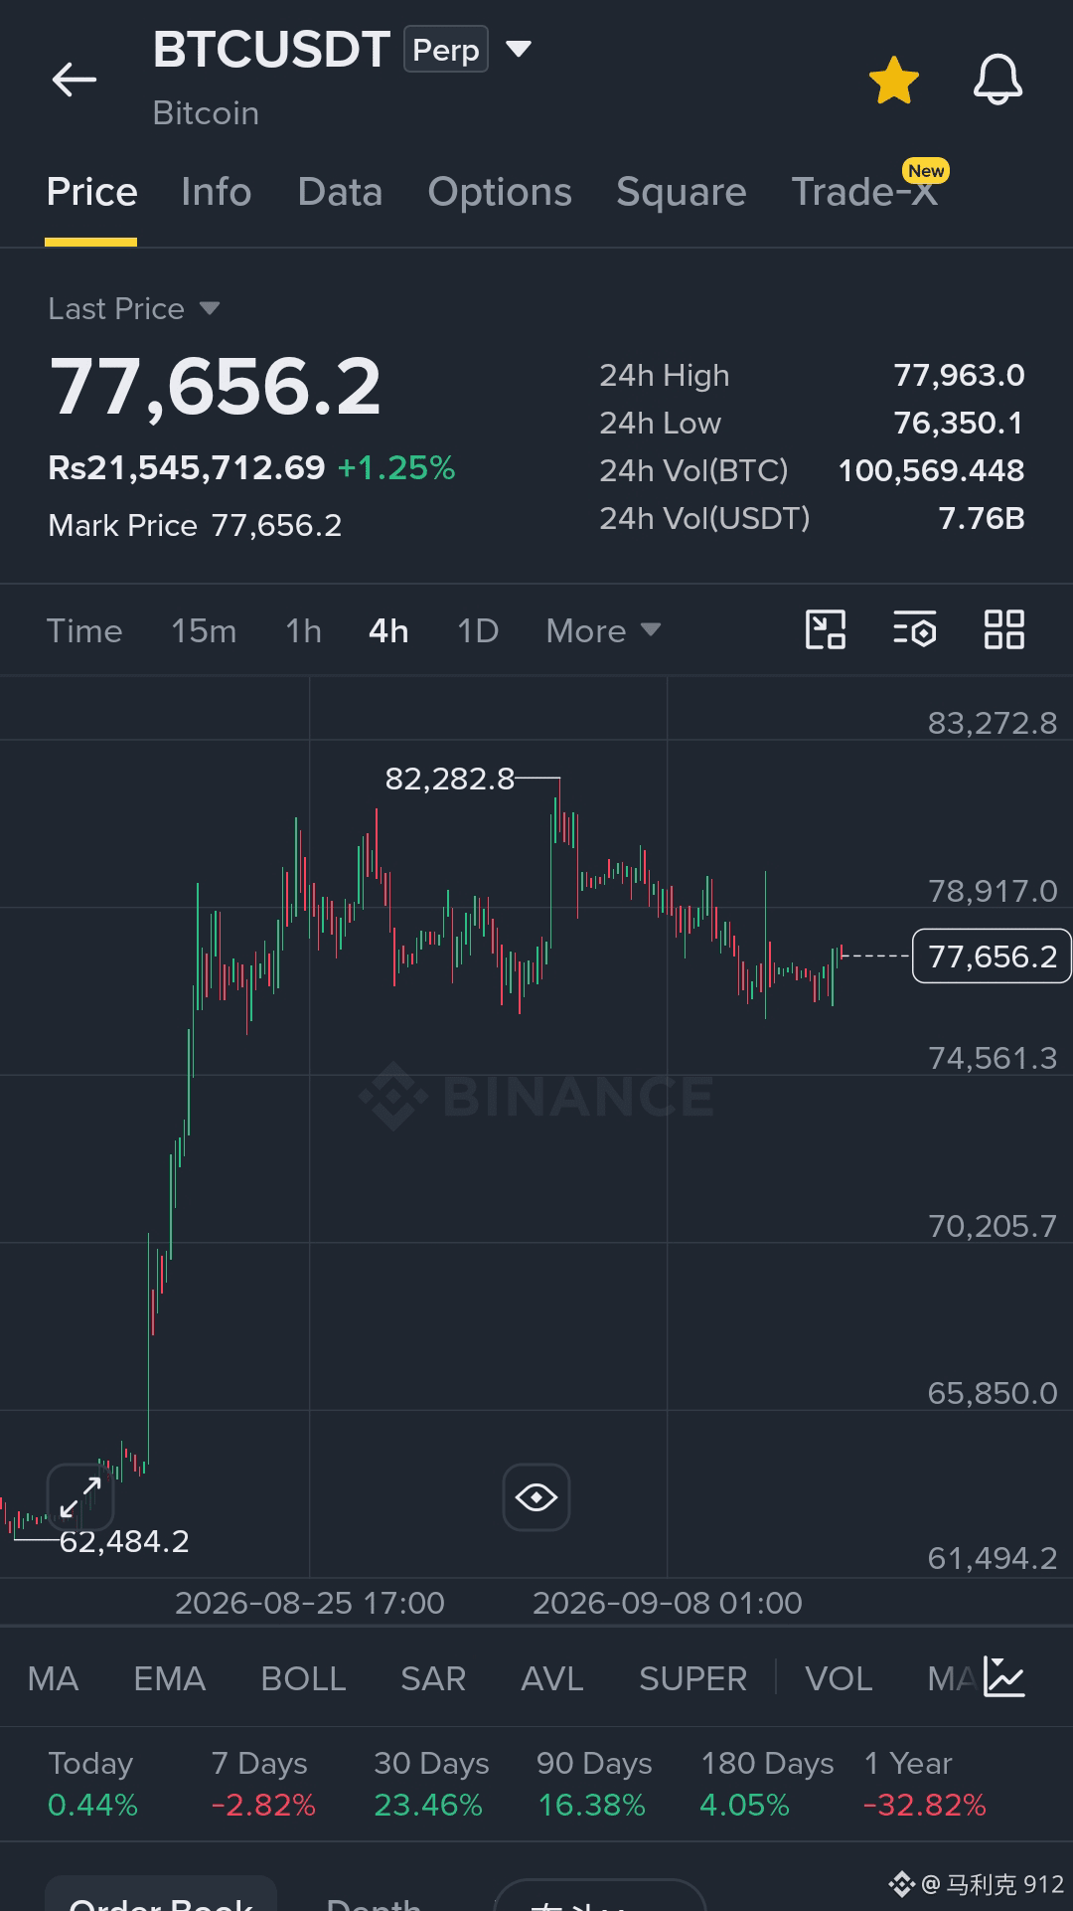Toggle the favorite star icon

tap(893, 81)
